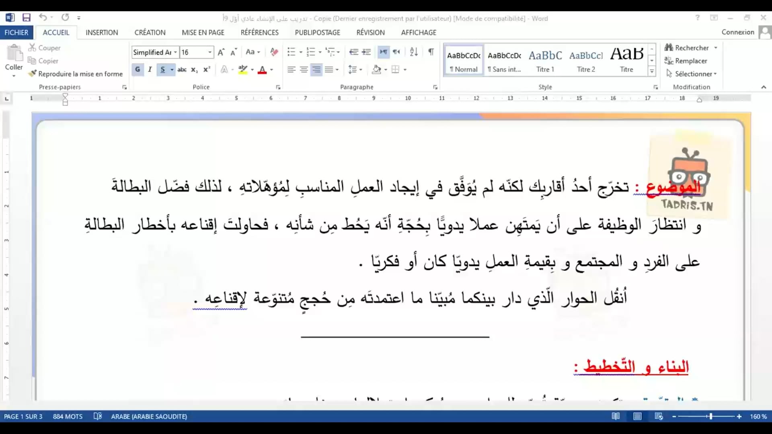Click the Save icon in quick access toolbar
772x434 pixels.
(x=27, y=17)
